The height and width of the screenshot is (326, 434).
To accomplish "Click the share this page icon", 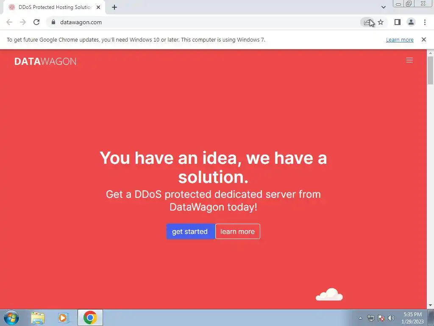I will point(367,22).
